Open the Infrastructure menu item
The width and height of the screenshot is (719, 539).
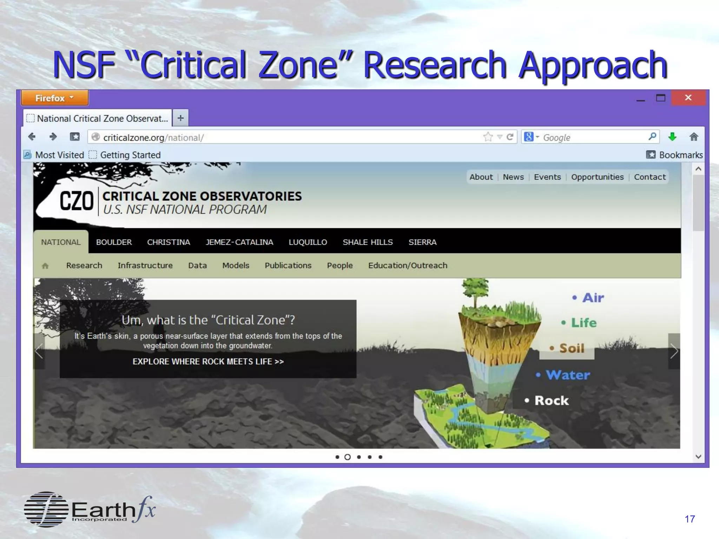click(x=145, y=265)
